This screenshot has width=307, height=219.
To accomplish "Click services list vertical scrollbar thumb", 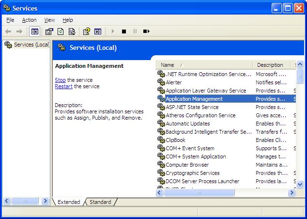I will coord(300,76).
